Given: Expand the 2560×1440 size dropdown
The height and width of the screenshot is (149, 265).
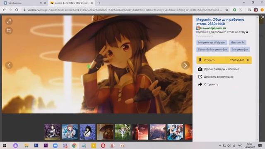Looking at the screenshot, I should point(239,60).
